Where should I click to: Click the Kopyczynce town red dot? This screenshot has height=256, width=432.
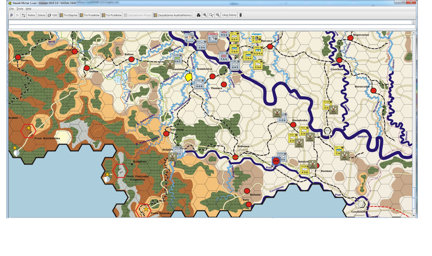tap(350, 38)
